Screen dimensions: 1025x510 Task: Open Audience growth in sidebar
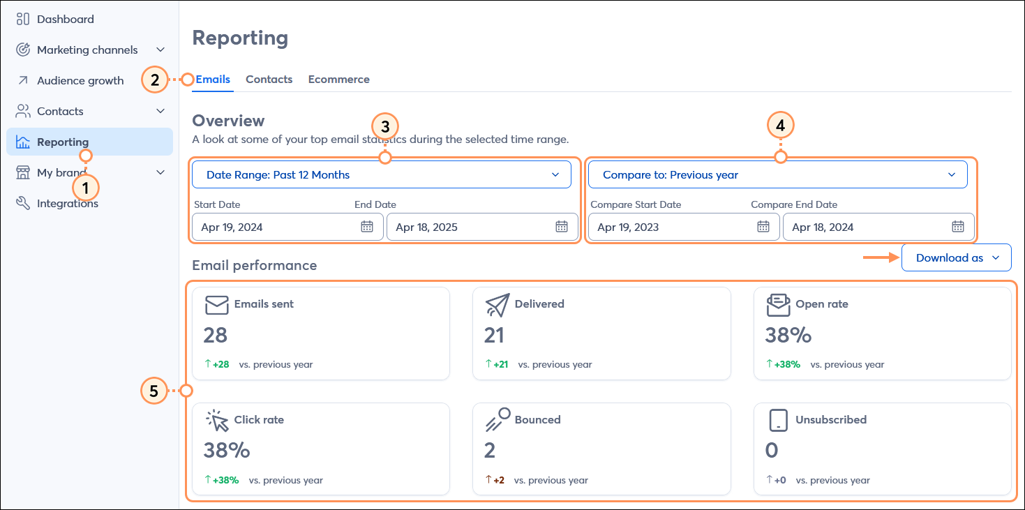pyautogui.click(x=80, y=80)
